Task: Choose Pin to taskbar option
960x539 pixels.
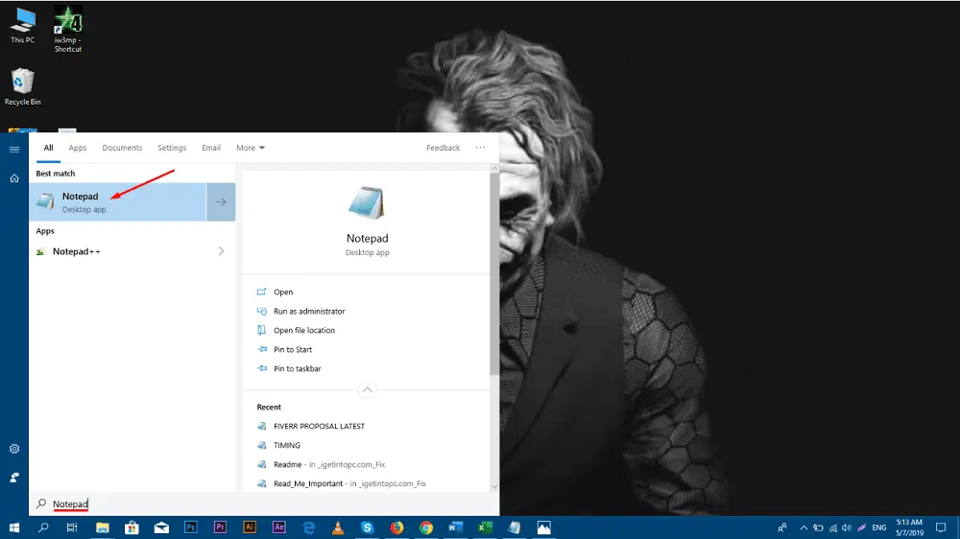Action: click(x=297, y=368)
